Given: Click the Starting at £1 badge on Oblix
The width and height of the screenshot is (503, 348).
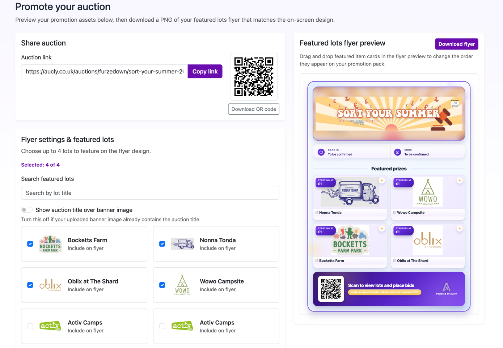Looking at the screenshot, I should [x=403, y=230].
